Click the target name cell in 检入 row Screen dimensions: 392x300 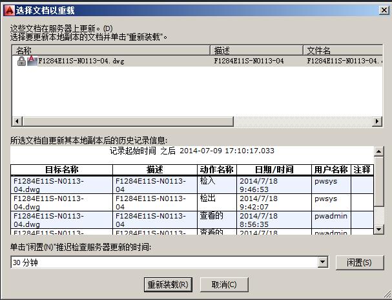tap(62, 185)
